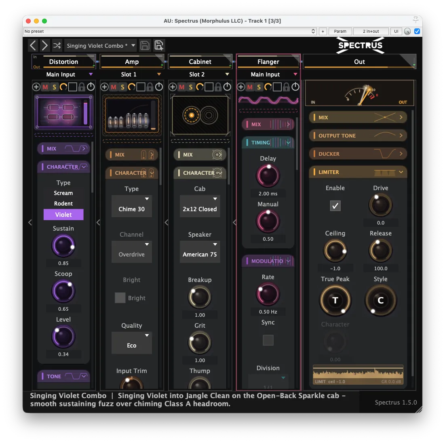The image size is (445, 443).
Task: Lock the Flanger module
Action: (x=286, y=87)
